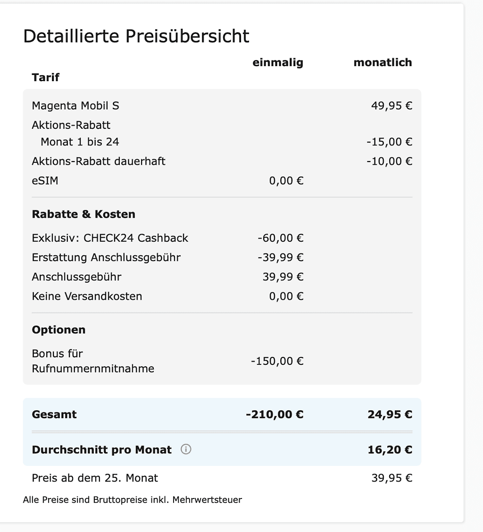Click the info icon beside Durchschnitt pro Monat
Viewport: 483px width, 532px height.
[x=186, y=449]
